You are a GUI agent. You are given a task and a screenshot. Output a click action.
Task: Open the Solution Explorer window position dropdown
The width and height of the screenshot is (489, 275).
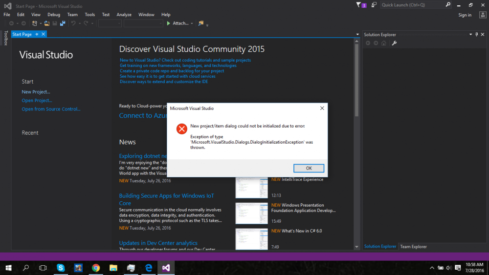pos(470,35)
